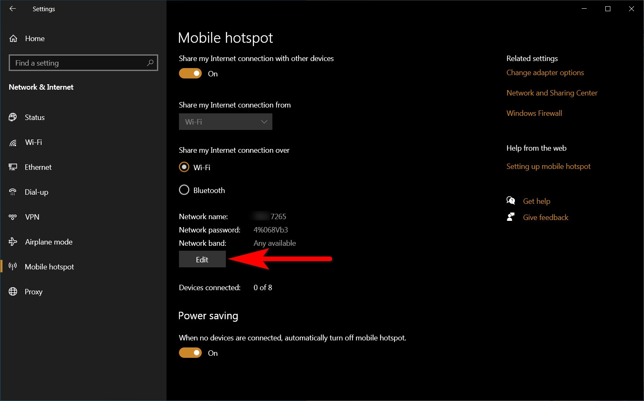Open Ethernet settings page
Image resolution: width=644 pixels, height=401 pixels.
coord(38,167)
